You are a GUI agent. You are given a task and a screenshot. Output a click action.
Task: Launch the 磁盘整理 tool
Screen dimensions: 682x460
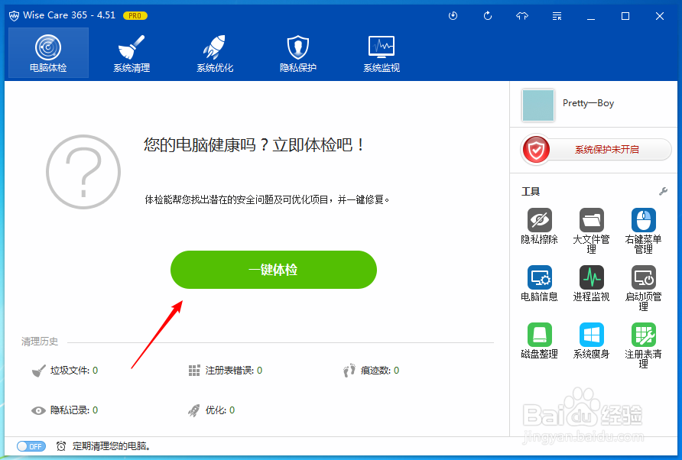[539, 341]
